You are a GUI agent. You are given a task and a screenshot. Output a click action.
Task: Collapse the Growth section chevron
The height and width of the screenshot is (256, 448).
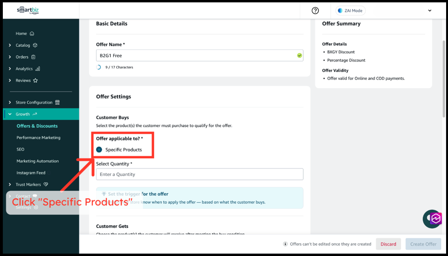(x=10, y=114)
